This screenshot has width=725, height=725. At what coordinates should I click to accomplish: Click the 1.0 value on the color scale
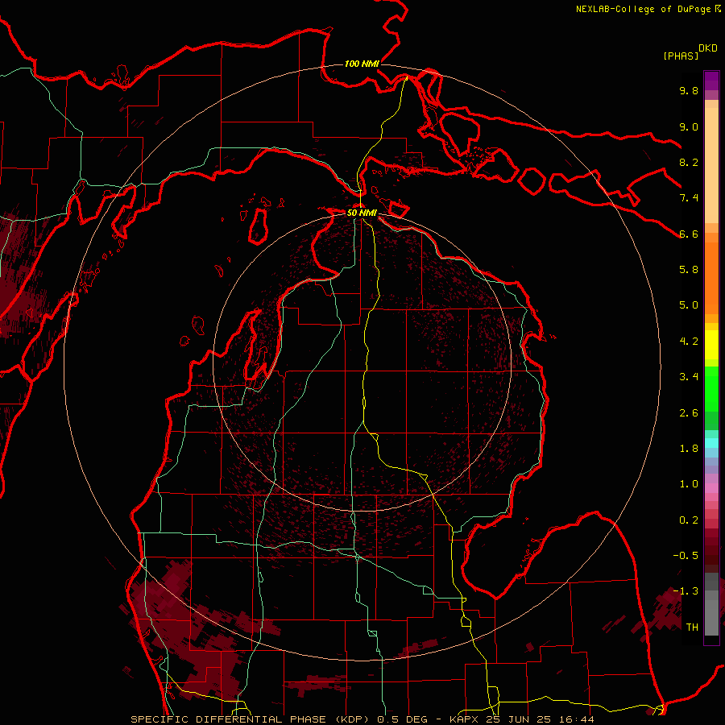[689, 484]
